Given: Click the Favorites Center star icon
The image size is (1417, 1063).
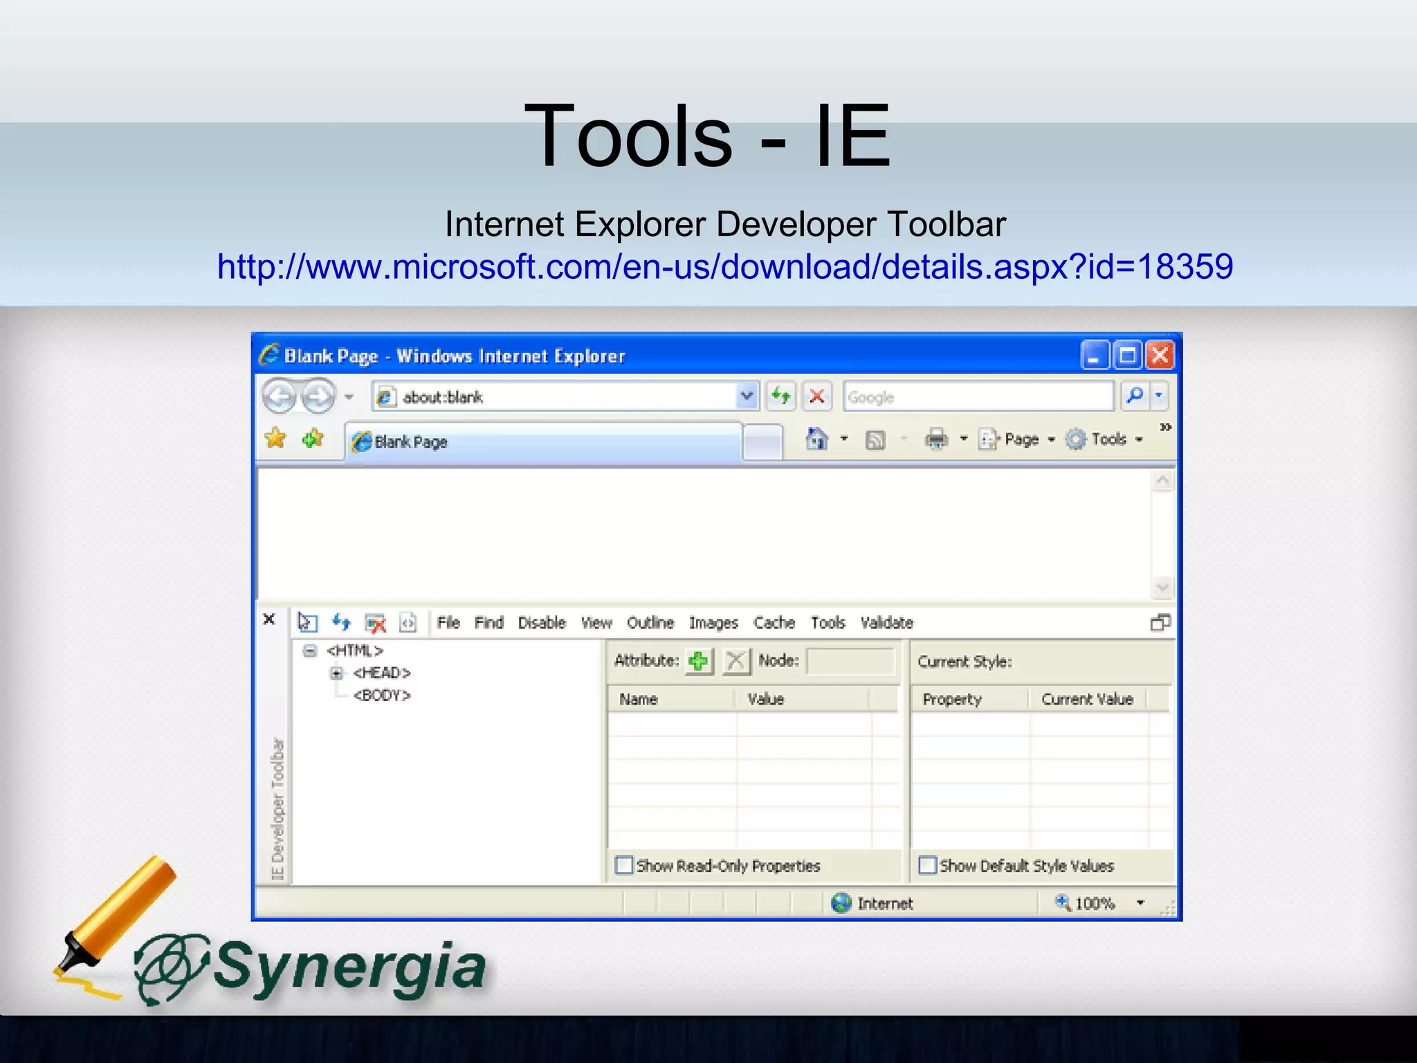Looking at the screenshot, I should [275, 438].
